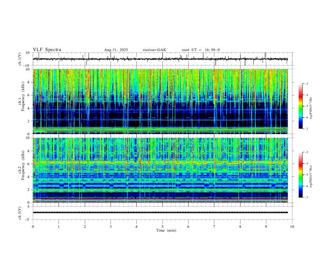This screenshot has width=329, height=254.
Task: Select the date text "Aug.31, 2025"
Action: 116,50
